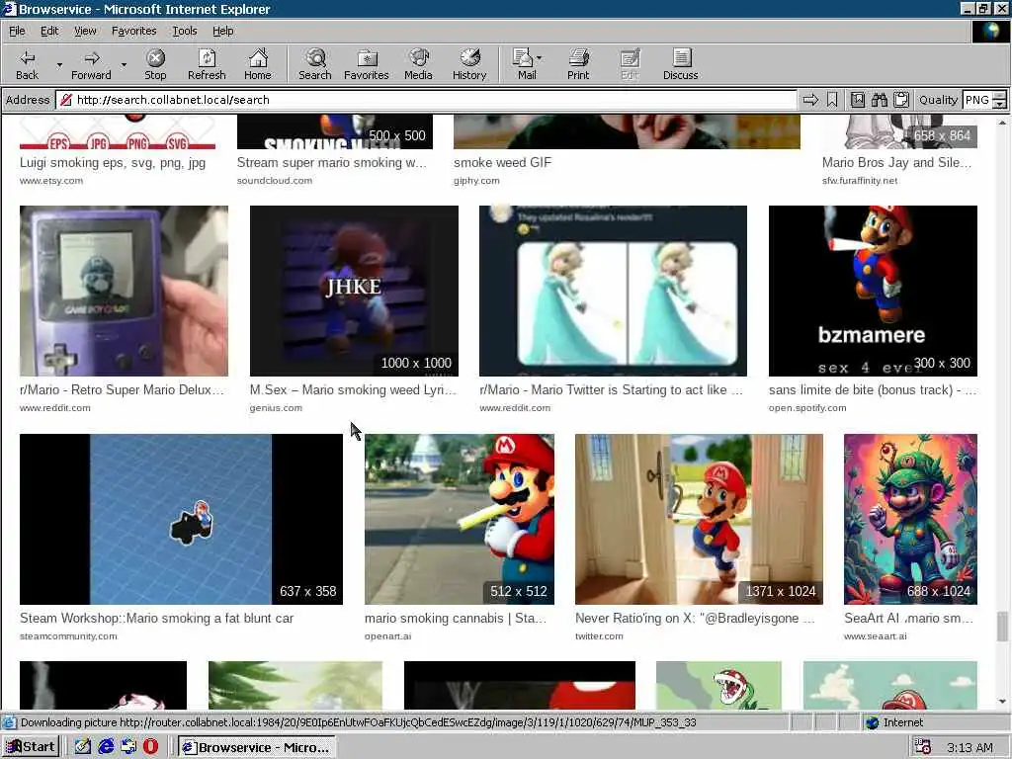Open 'r/Mario - Retro Super Mario Delux...' link
The width and height of the screenshot is (1012, 759).
[122, 389]
